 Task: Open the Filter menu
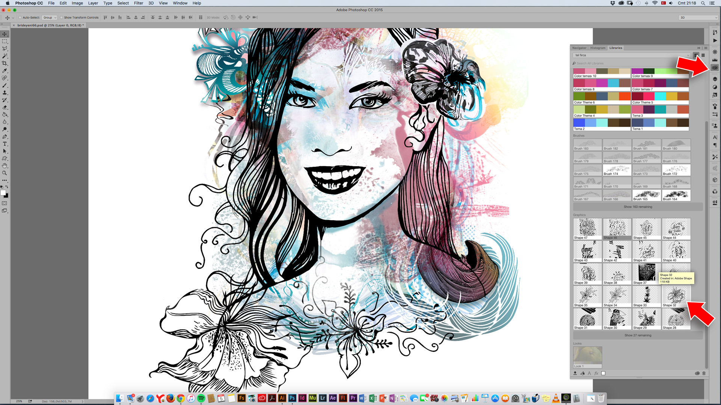[x=139, y=3]
